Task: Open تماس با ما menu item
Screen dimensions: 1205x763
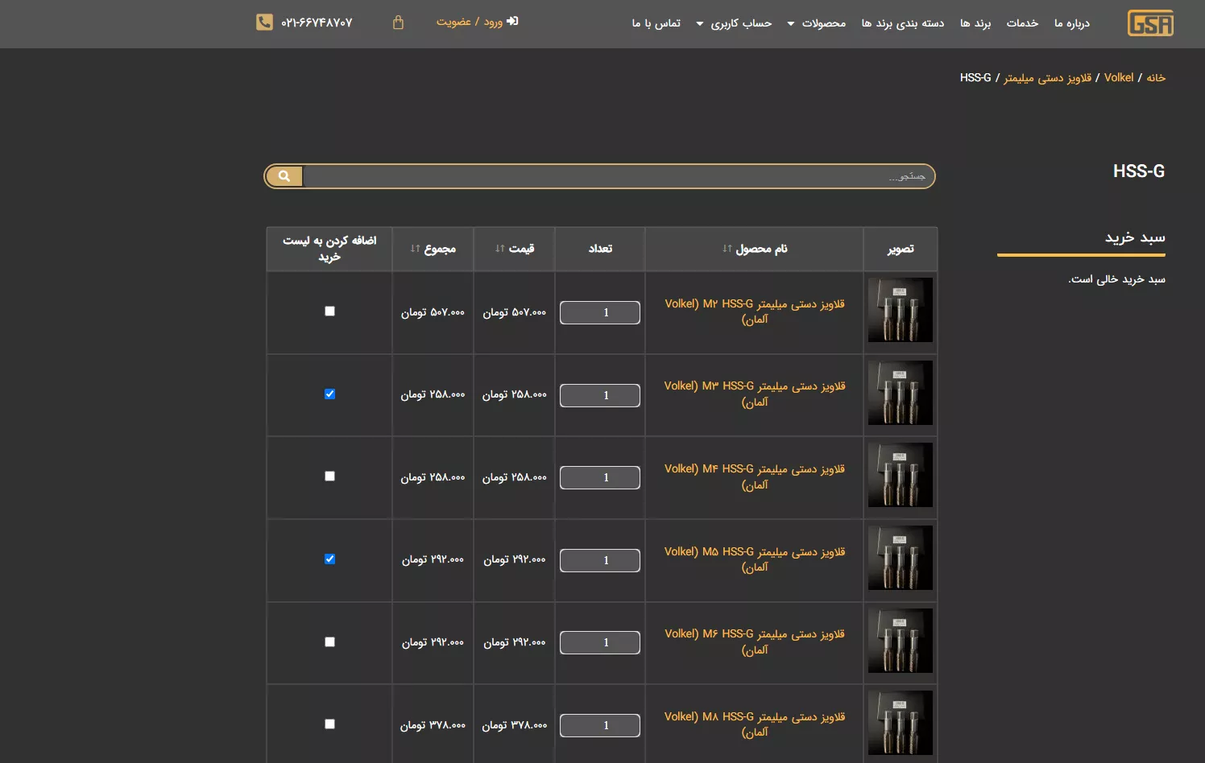Action: pyautogui.click(x=656, y=23)
